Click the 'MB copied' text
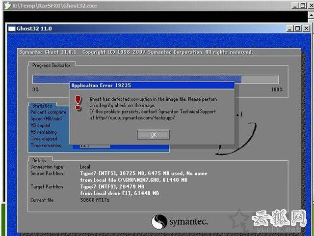Viewport: 314px width, 236px height. coord(40,125)
